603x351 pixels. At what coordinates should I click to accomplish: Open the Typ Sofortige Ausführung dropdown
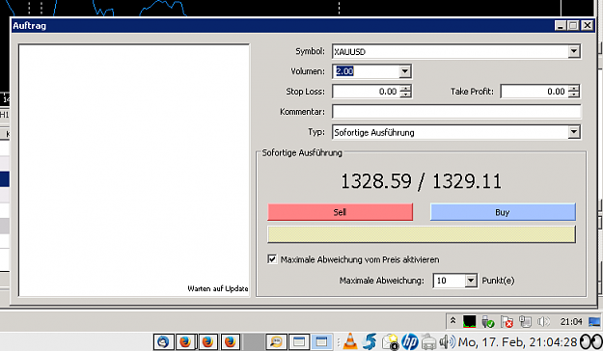574,132
